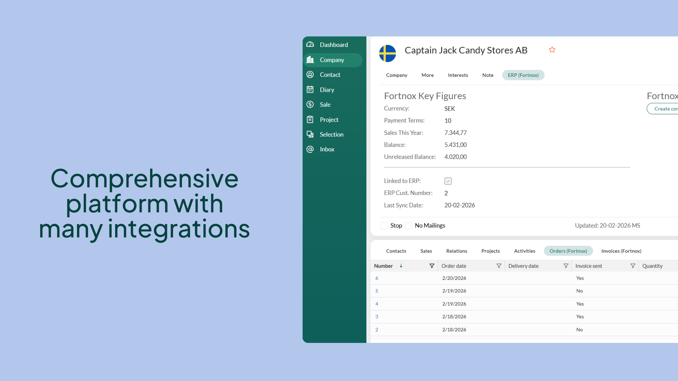Click the Selection sidebar icon
This screenshot has height=381, width=678.
click(310, 134)
